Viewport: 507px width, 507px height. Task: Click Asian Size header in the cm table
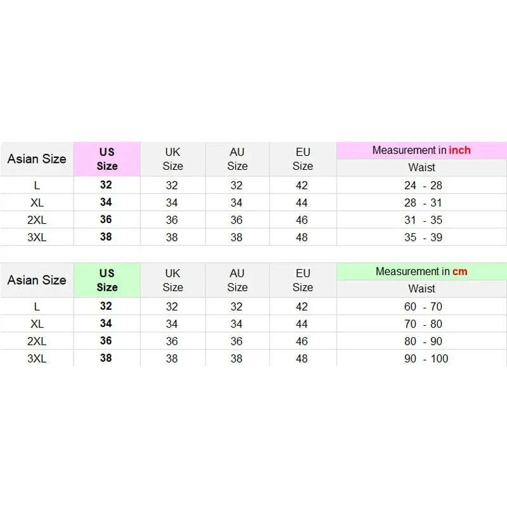click(x=37, y=280)
